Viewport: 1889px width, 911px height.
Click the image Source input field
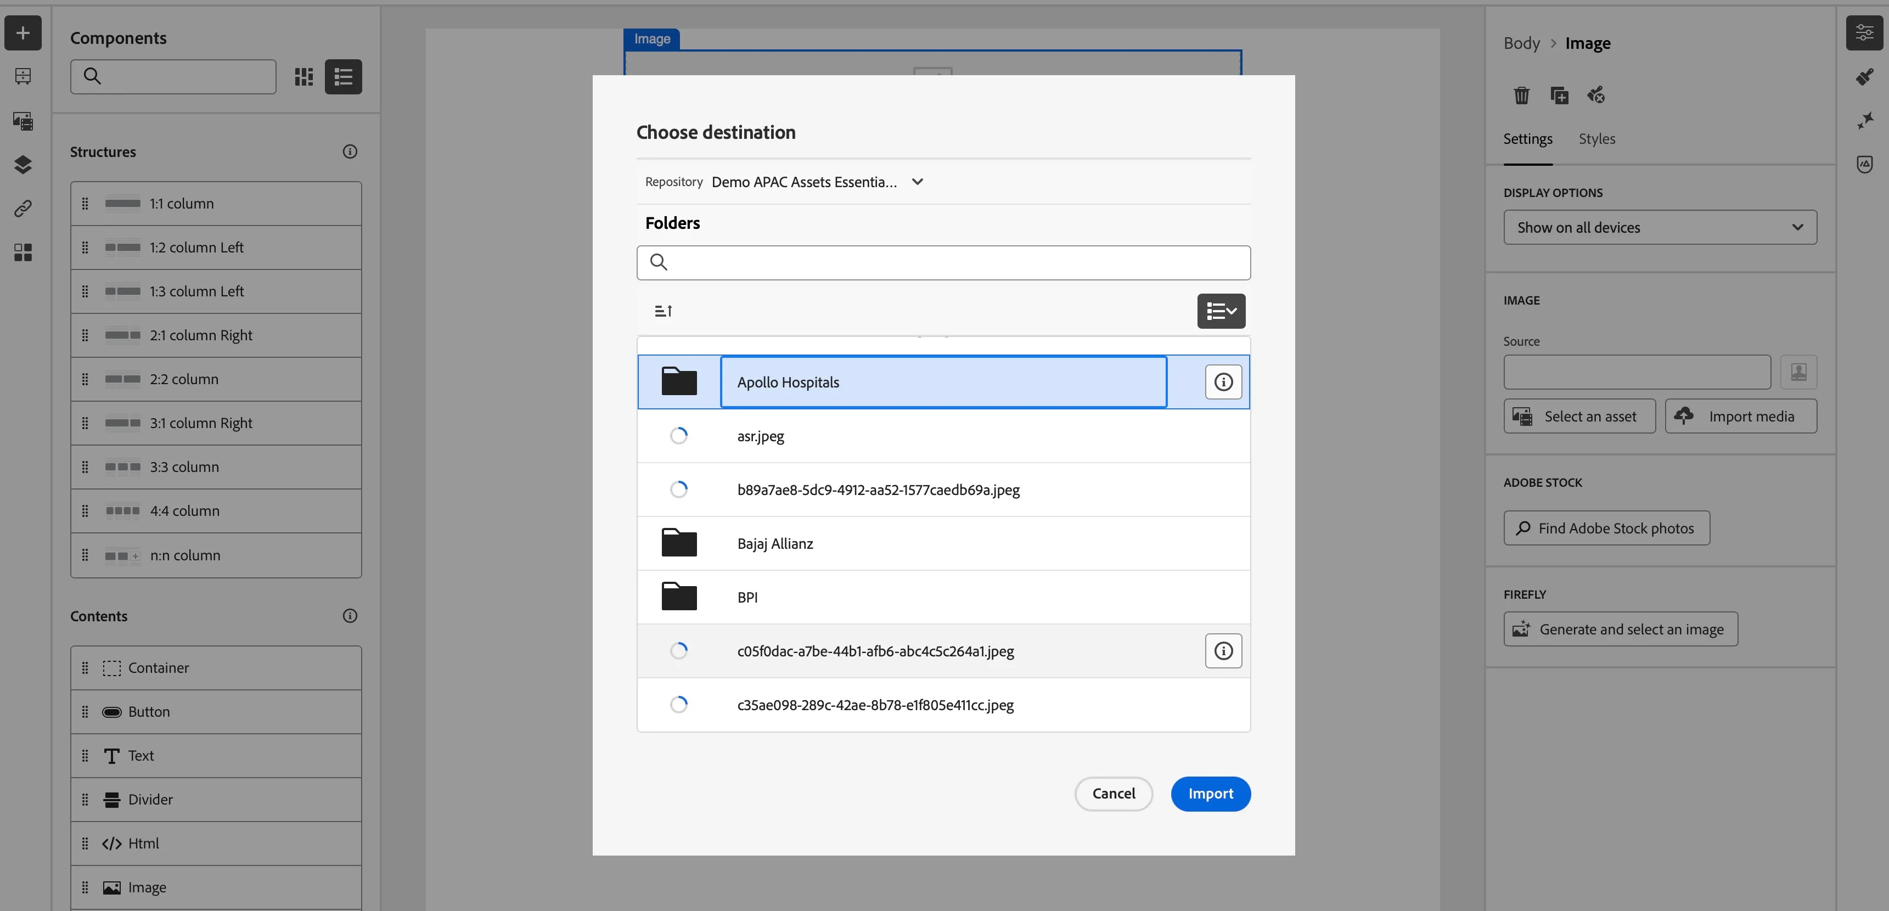tap(1637, 373)
